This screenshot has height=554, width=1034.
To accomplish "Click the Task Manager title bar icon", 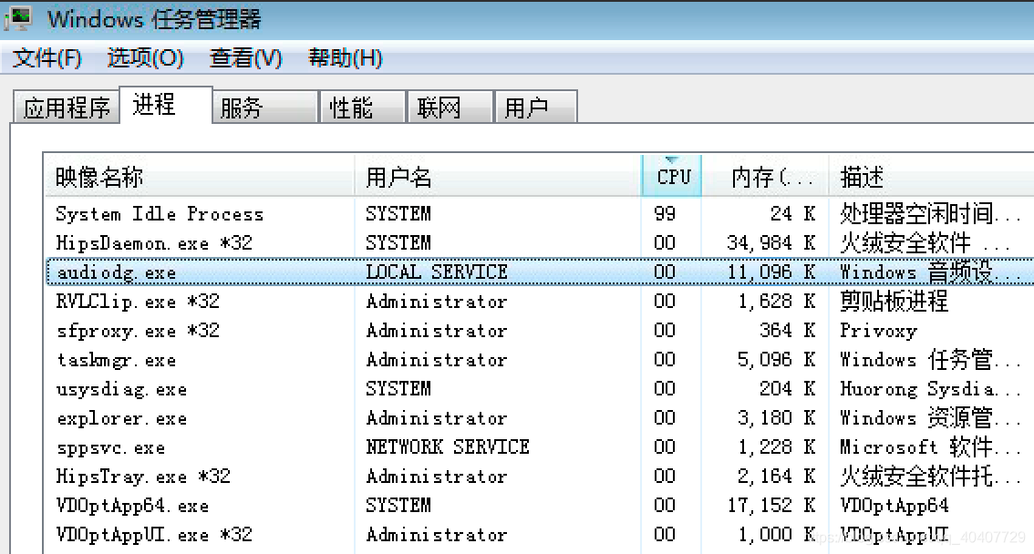I will point(22,16).
